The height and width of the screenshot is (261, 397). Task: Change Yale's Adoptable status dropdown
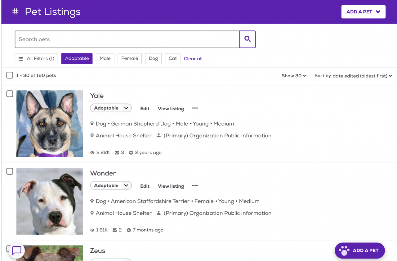click(x=111, y=108)
